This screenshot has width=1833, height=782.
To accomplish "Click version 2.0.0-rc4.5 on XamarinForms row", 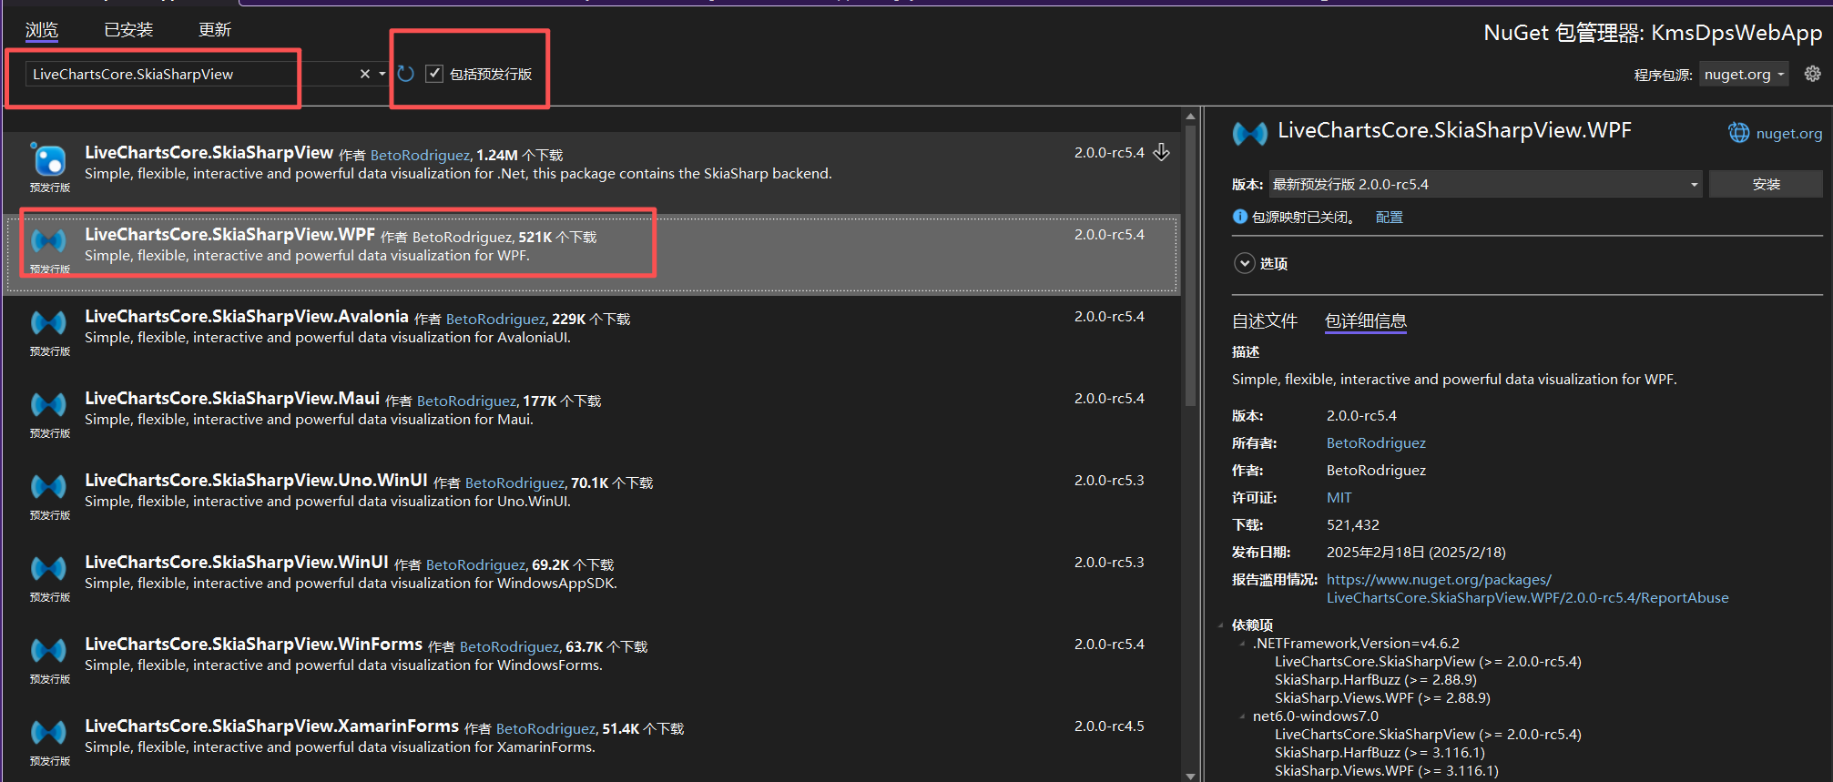I will coord(1109,726).
